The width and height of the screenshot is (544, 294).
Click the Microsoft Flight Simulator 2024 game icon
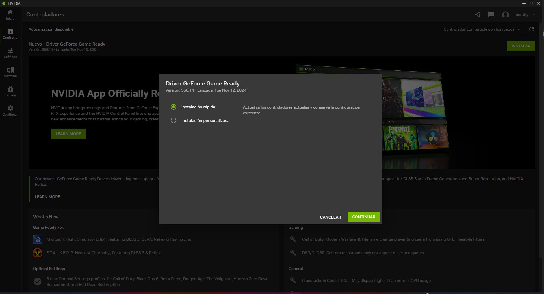click(38, 239)
